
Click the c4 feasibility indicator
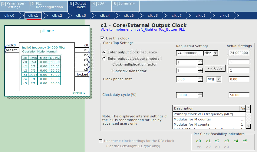click(x=236, y=141)
